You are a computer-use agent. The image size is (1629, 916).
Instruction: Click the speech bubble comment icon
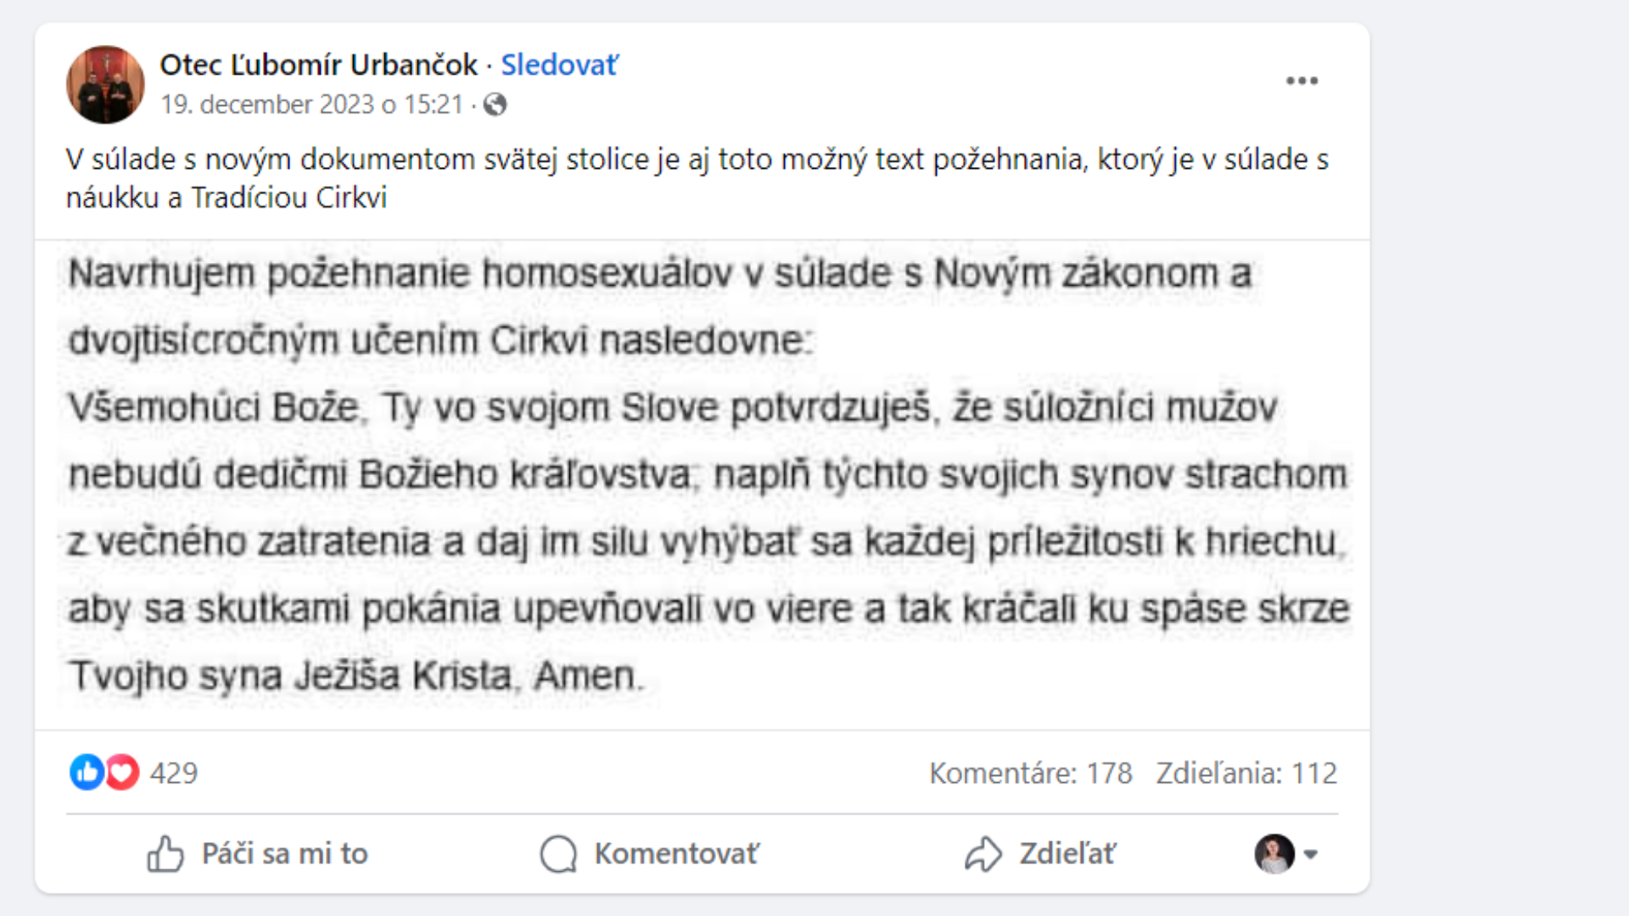click(x=558, y=853)
